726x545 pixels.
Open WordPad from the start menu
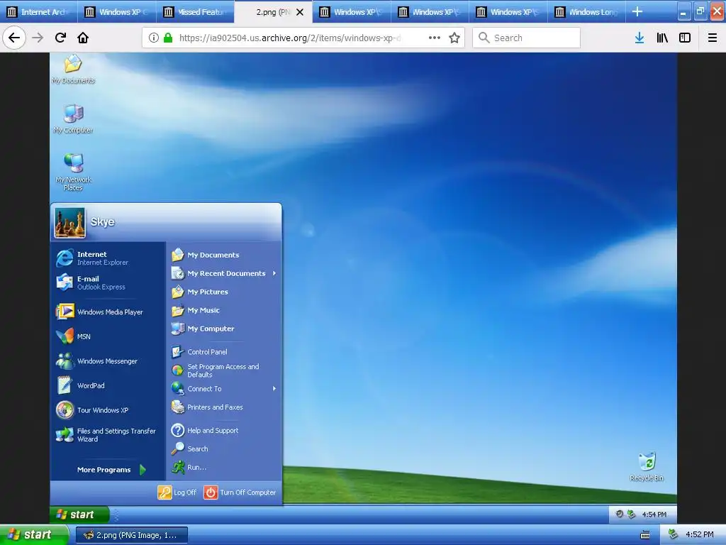(108, 385)
